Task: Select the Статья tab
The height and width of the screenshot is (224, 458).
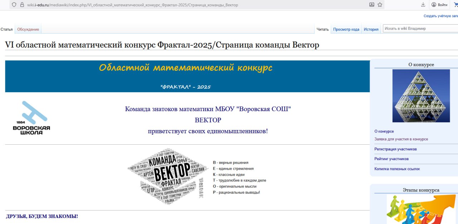Action: [x=6, y=29]
